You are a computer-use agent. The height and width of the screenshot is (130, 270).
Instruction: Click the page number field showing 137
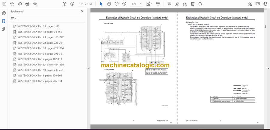pyautogui.click(x=81, y=4)
